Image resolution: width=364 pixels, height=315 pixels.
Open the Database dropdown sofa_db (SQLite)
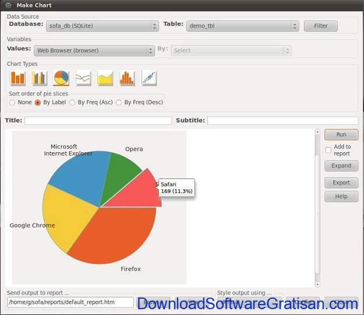pos(103,26)
